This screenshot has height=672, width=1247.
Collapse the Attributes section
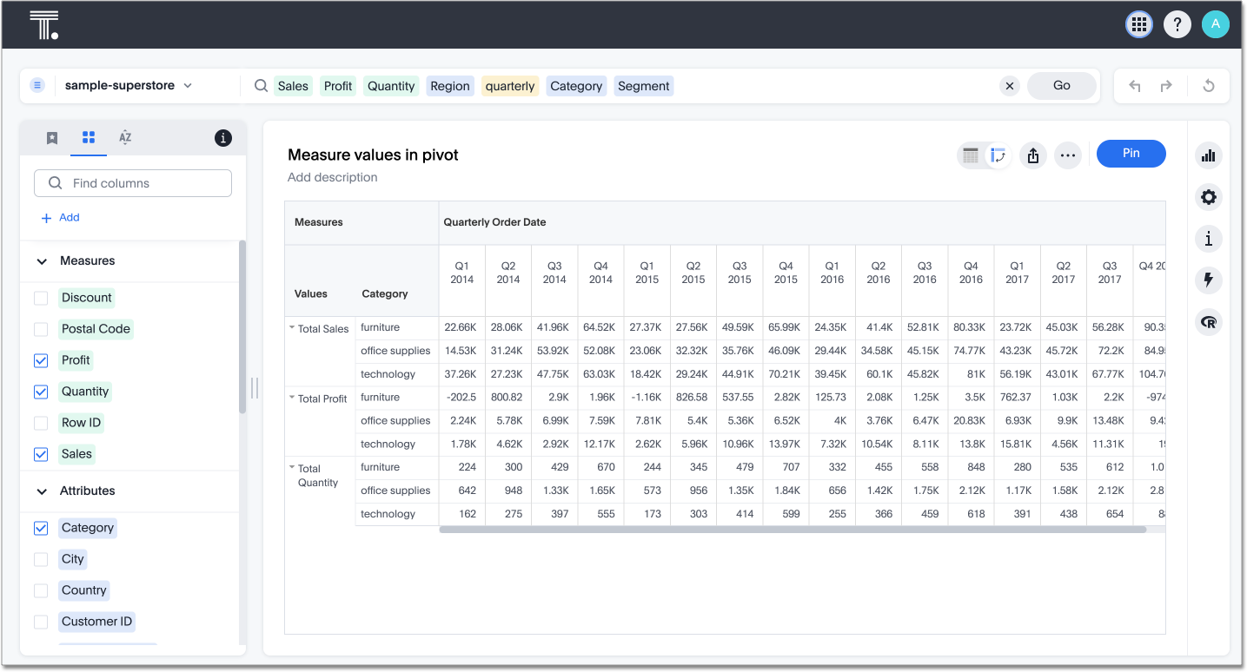(41, 491)
